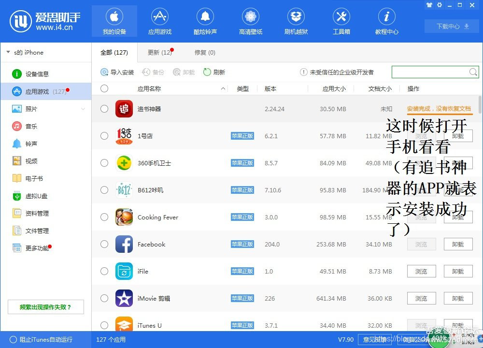Image resolution: width=483 pixels, height=348 pixels.
Task: Open 照片 in the sidebar
Action: point(46,109)
